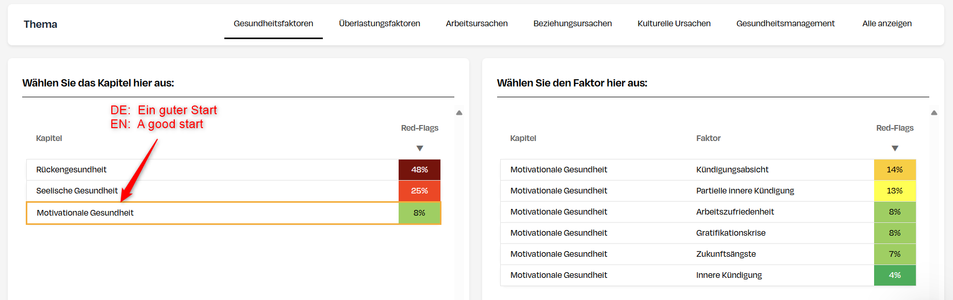
Task: Click the Alle anzeigen tab
Action: click(887, 24)
